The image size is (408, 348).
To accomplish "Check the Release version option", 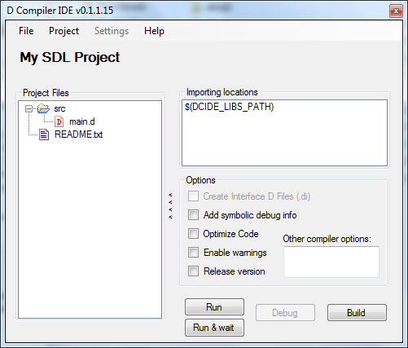I will (193, 271).
